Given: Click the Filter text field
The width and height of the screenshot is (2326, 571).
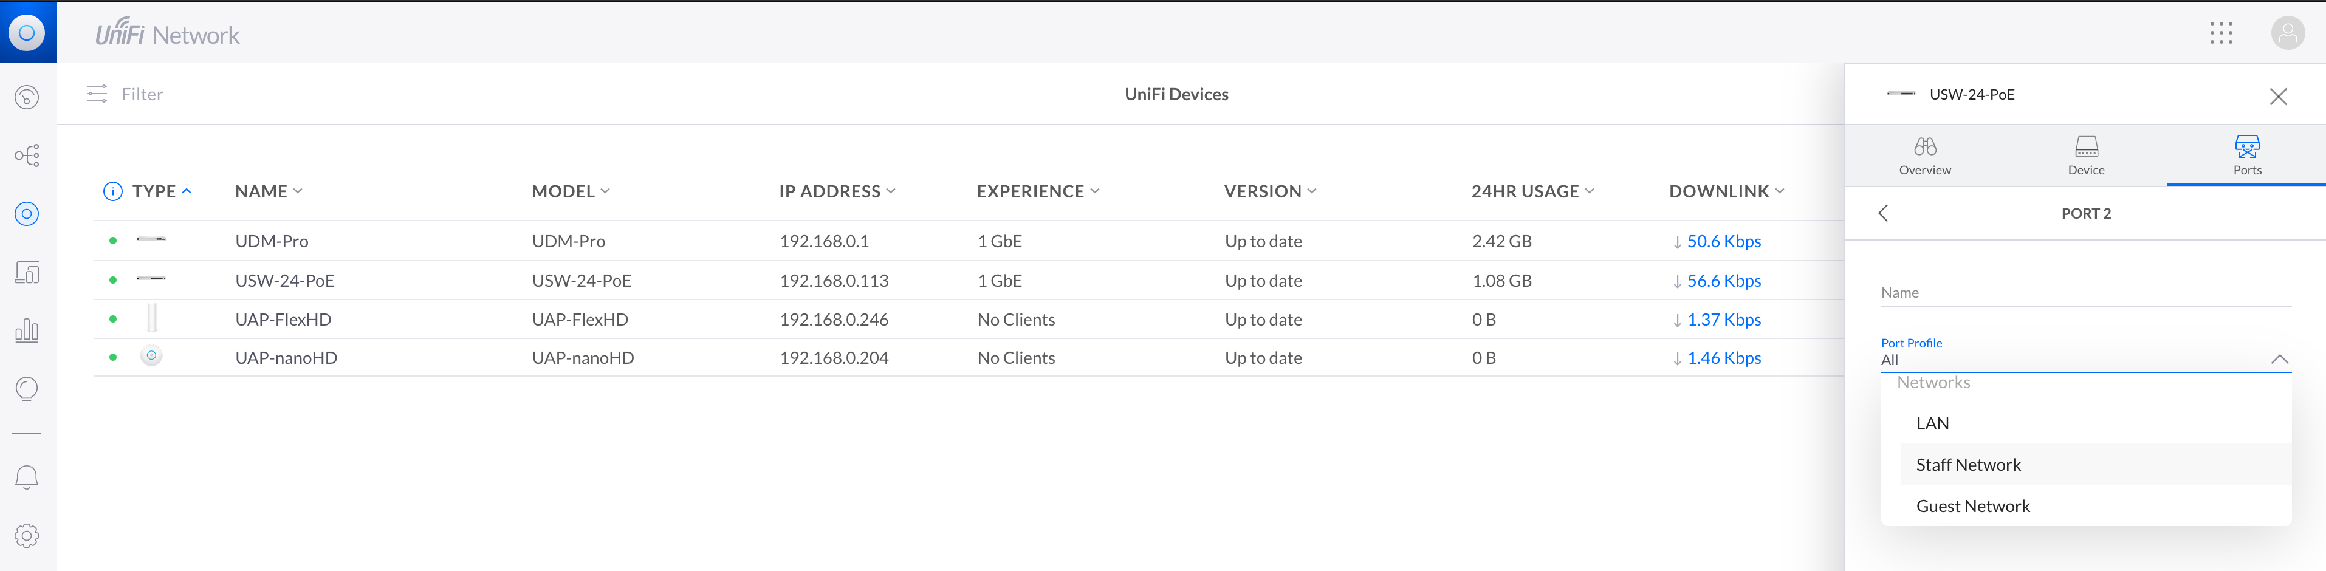Looking at the screenshot, I should tap(142, 94).
